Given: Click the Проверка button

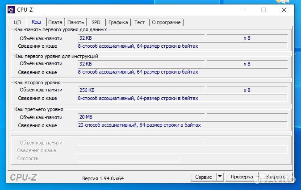Looking at the screenshot, I should click(x=242, y=177).
